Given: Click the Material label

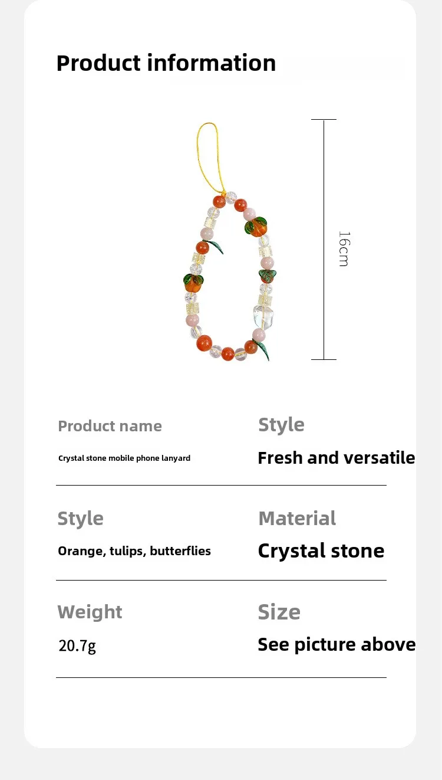Looking at the screenshot, I should [x=297, y=518].
